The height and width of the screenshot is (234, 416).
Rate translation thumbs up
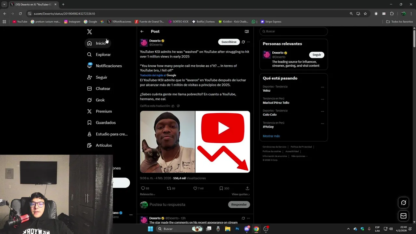(x=173, y=106)
